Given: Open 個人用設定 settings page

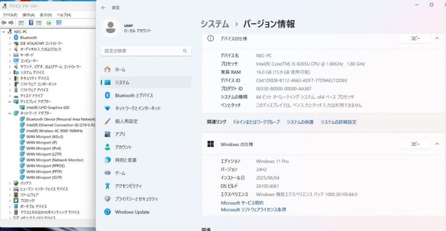Looking at the screenshot, I should tap(146, 121).
